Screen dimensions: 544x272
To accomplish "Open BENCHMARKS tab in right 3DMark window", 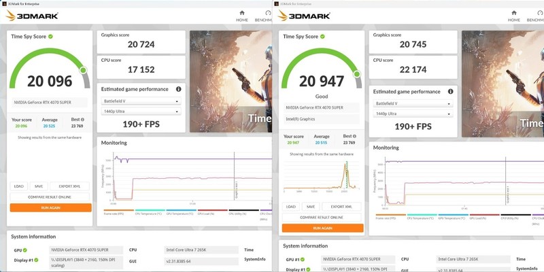I will [536, 16].
